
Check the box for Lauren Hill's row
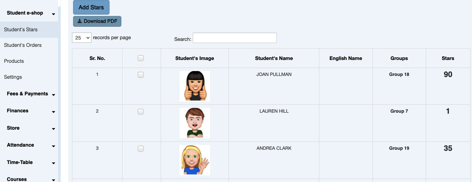pos(141,112)
